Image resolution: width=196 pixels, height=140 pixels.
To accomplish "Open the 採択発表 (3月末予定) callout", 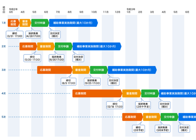I will (x=162, y=129).
